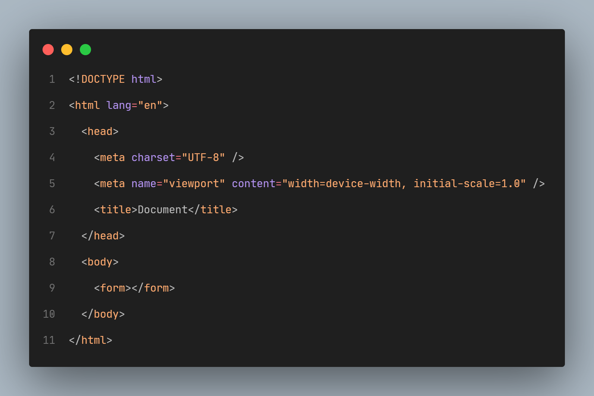The height and width of the screenshot is (396, 594).
Task: Click the "viewport" string value
Action: coord(194,184)
